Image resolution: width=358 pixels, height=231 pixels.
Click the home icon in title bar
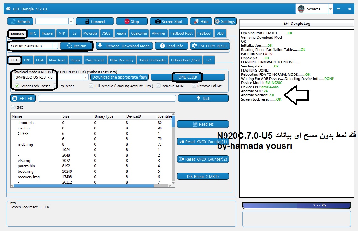click(x=8, y=9)
